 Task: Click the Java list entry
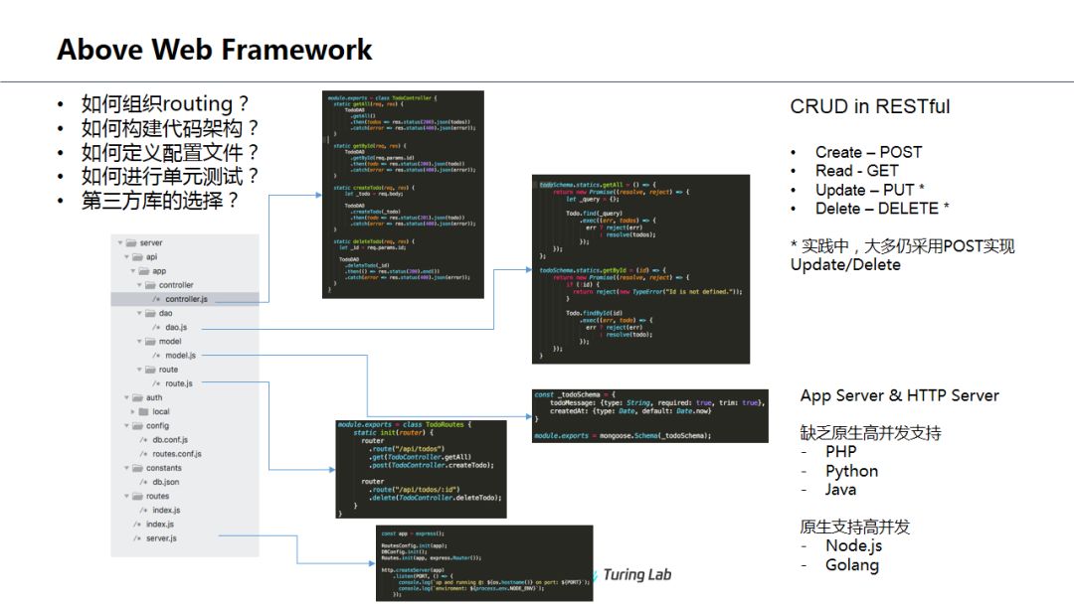(x=840, y=489)
